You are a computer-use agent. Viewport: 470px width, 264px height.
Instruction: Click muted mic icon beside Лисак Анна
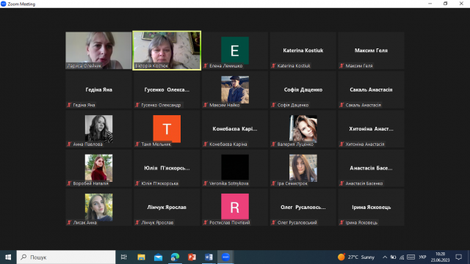[69, 223]
